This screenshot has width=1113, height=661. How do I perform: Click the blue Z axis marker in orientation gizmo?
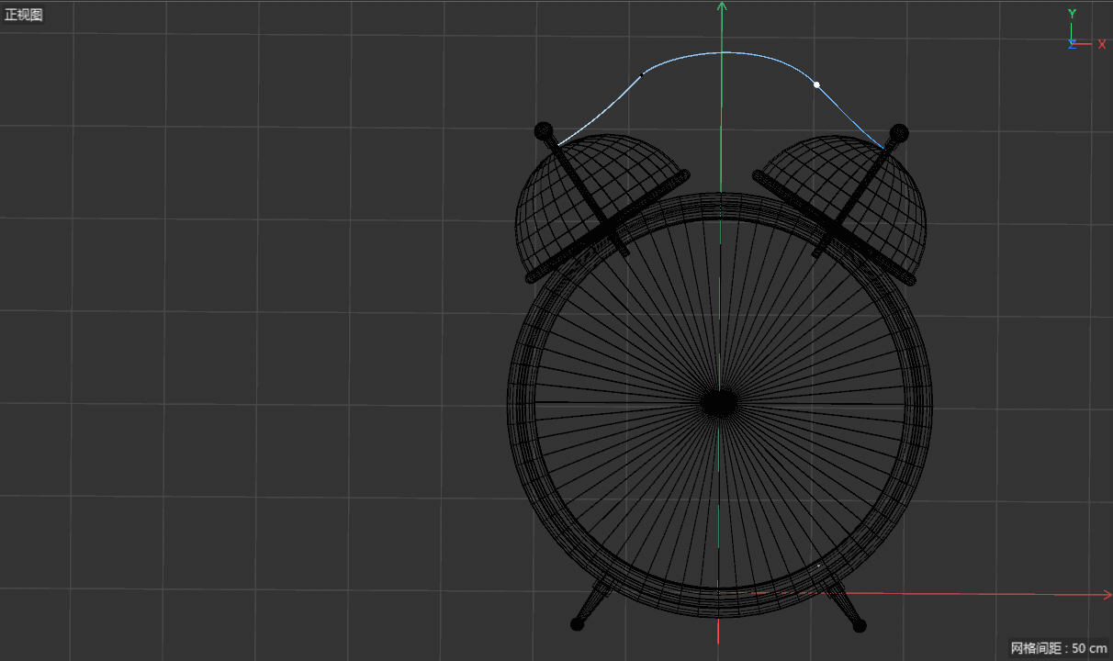(1072, 44)
